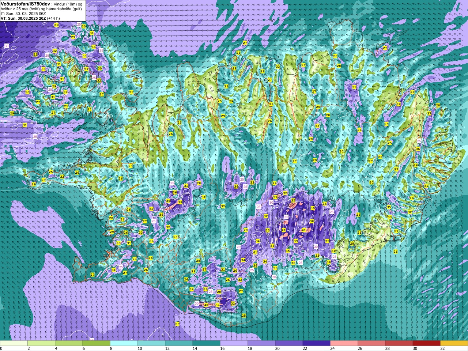Viewport: 468px width, 351px height.
Task: Click the valid time 'VT: Sun. 30.03.2025 20Z'
Action: 23,18
